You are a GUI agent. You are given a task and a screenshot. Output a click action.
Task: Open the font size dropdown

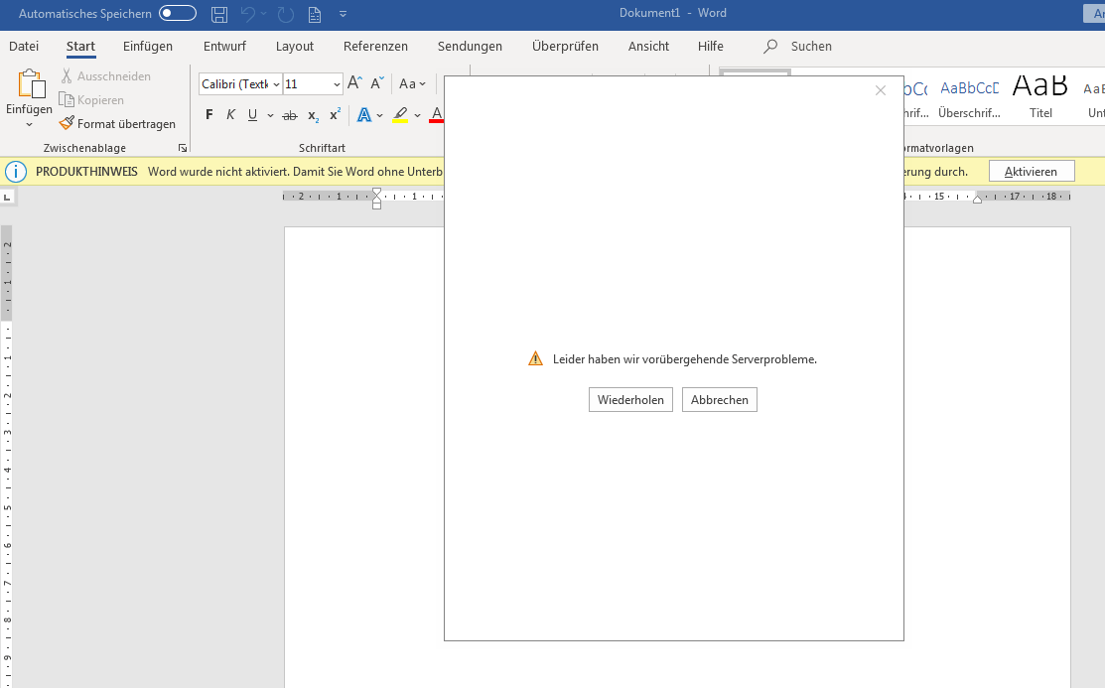pos(337,85)
